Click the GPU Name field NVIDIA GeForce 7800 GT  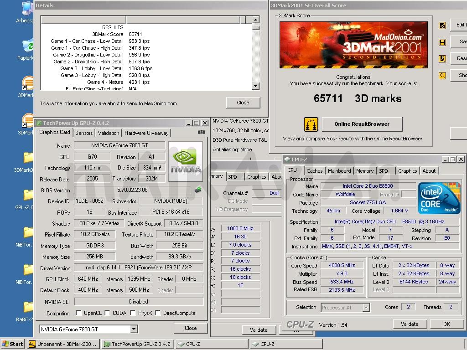coord(119,145)
